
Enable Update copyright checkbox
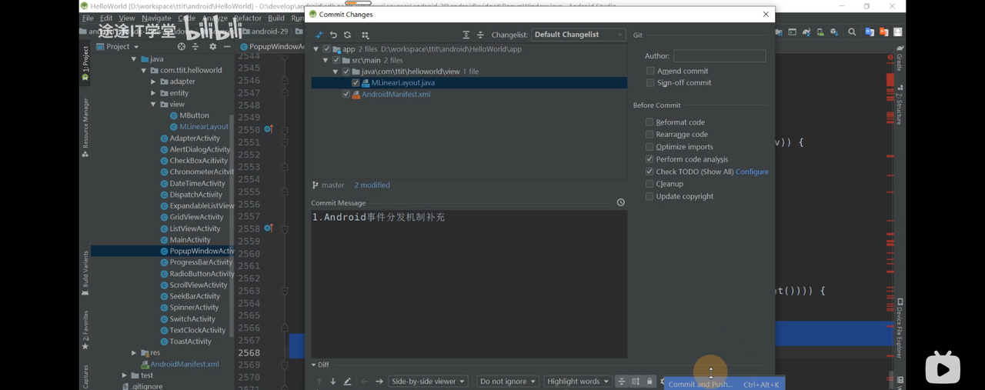pyautogui.click(x=649, y=196)
